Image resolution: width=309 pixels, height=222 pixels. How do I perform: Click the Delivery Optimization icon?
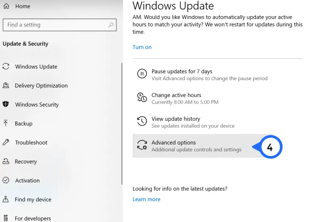[x=6, y=86]
